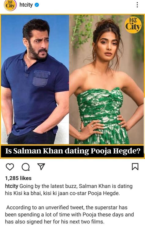Tap the htcity username in the header
Screen dimensions: 145x229
26,5
